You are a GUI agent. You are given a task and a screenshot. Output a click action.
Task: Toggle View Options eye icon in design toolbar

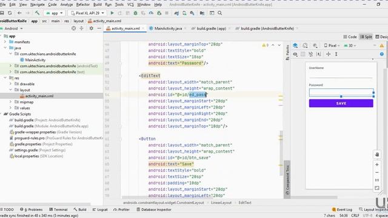(295, 54)
